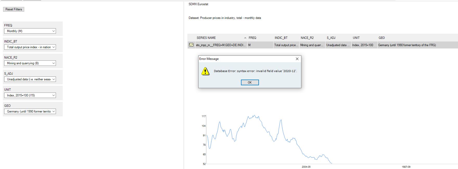Click the Reset Filters button
The height and width of the screenshot is (169, 458).
click(14, 9)
